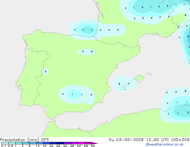Screen dimensions: 190x147
Task: Click the above-50 arrow tip of the legend
Action: pyautogui.click(x=95, y=143)
